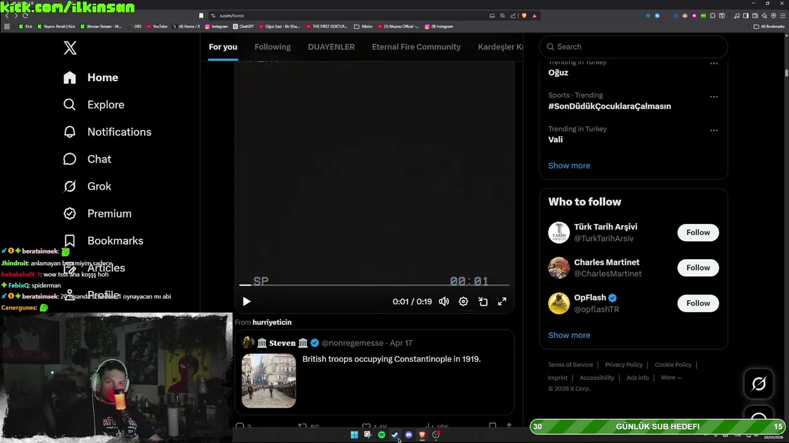
Task: Open Chat from the X sidebar
Action: pyautogui.click(x=87, y=159)
